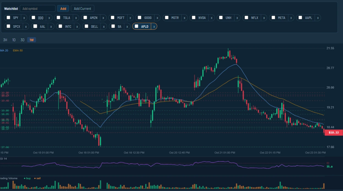Click the 17.66 price axis label
The image size is (343, 191).
point(330,147)
